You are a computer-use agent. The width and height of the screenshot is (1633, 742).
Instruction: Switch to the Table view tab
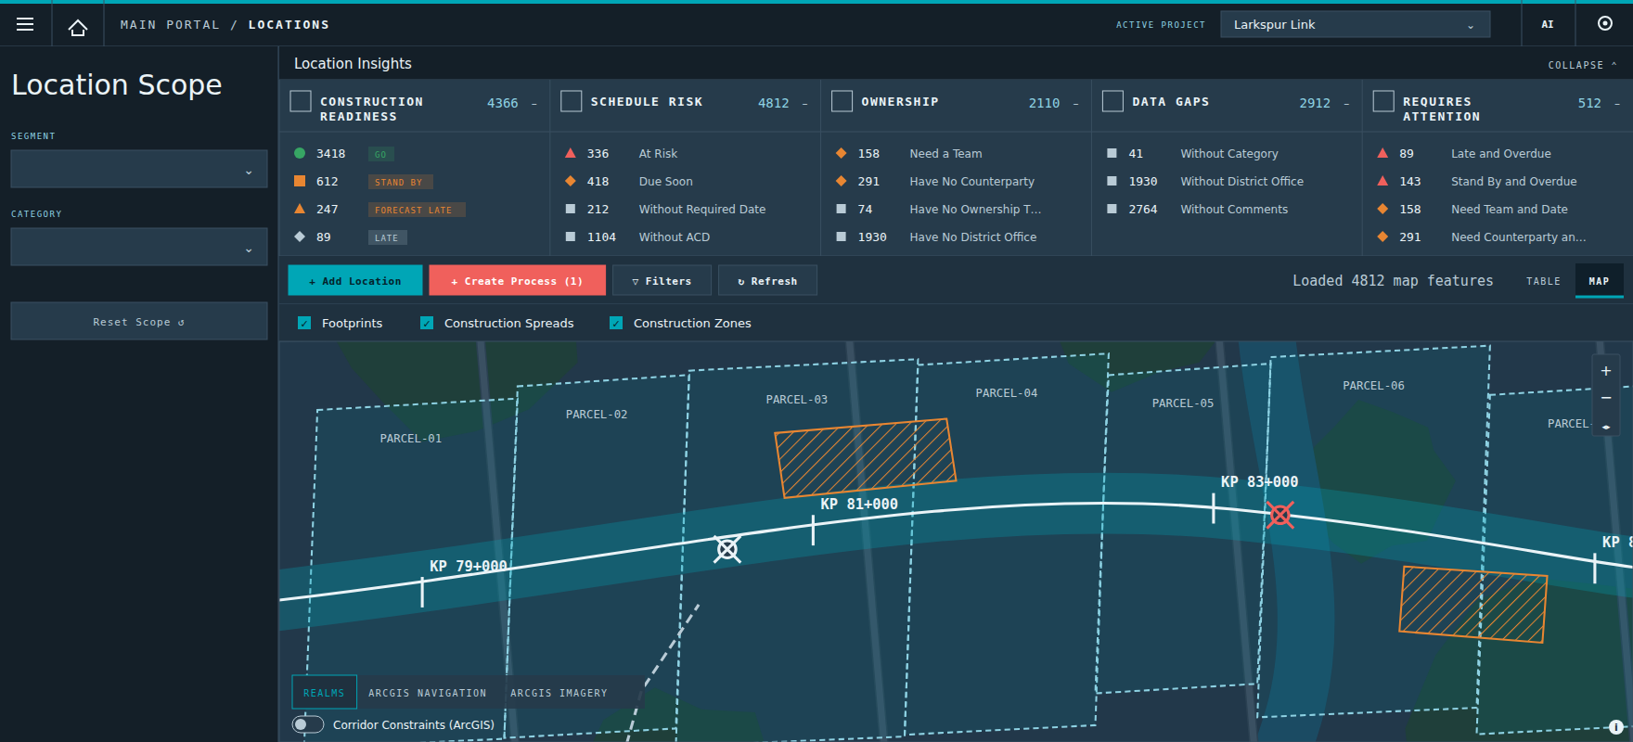click(1544, 281)
